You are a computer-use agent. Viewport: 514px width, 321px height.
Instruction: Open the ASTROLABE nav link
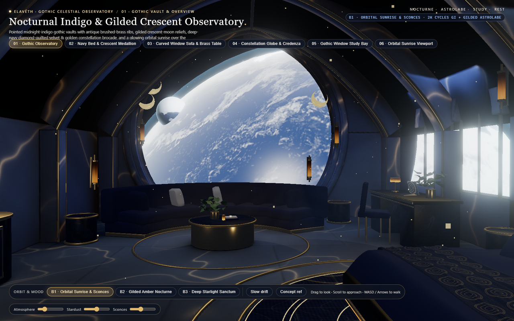coord(454,9)
